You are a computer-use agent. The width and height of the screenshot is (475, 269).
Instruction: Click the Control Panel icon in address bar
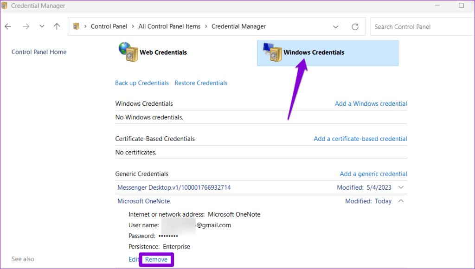pos(76,26)
